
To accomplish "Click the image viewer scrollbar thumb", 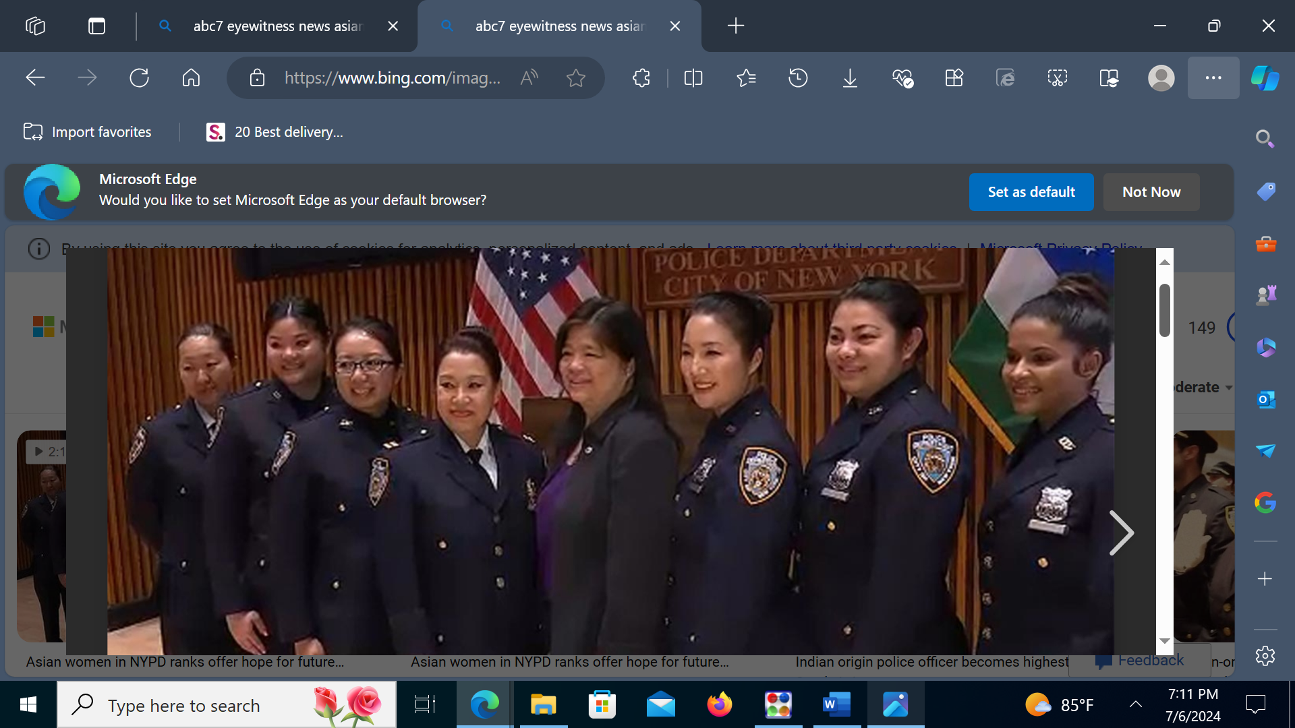I will coord(1165,310).
